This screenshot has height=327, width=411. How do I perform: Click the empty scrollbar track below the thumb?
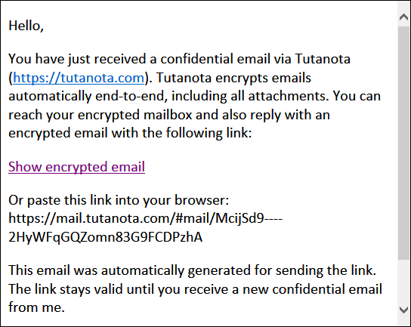[403, 281]
